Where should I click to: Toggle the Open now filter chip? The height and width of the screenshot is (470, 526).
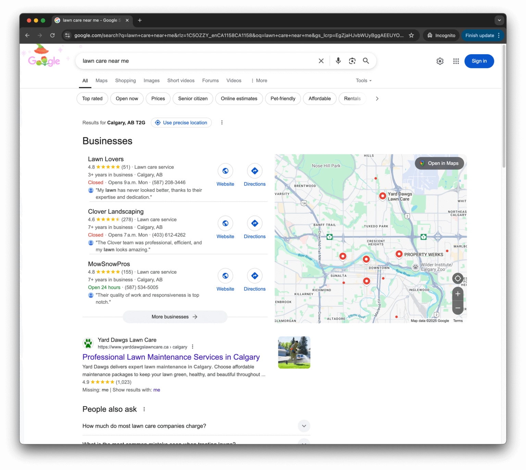pos(127,99)
